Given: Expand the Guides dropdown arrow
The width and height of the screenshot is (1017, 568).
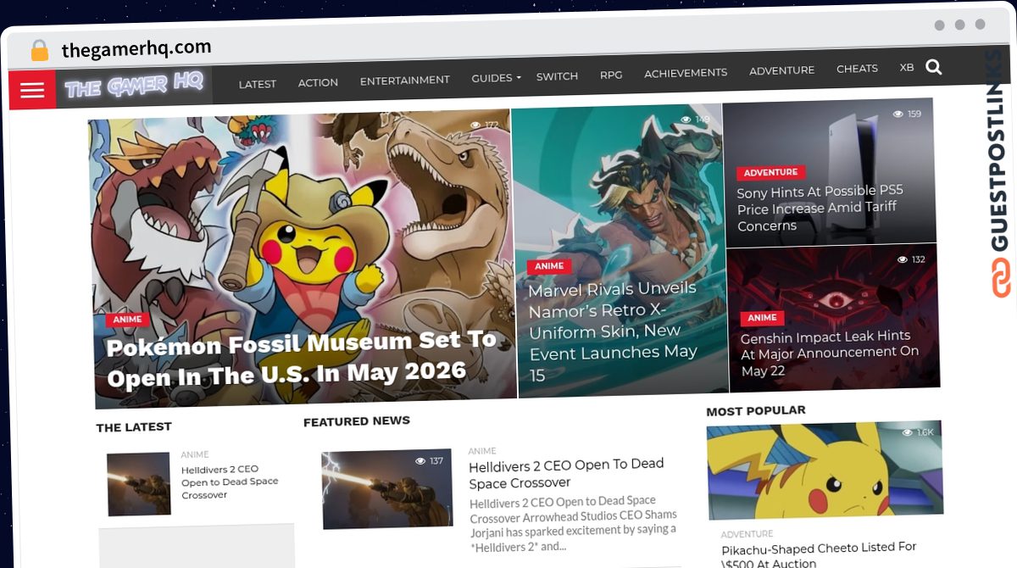Looking at the screenshot, I should coord(519,77).
